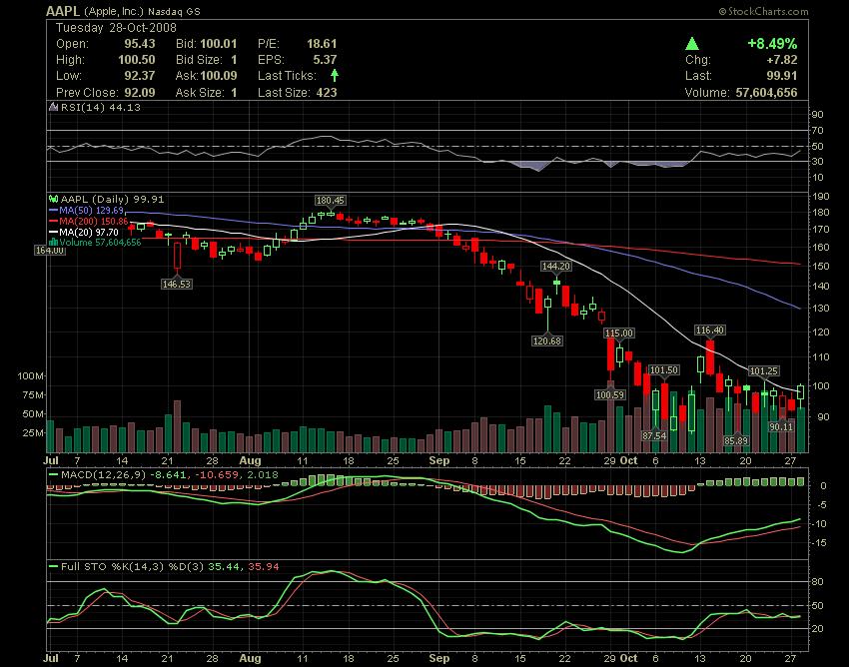Screen dimensions: 849x667
Task: Click the 101.50 price label
Action: (x=664, y=369)
